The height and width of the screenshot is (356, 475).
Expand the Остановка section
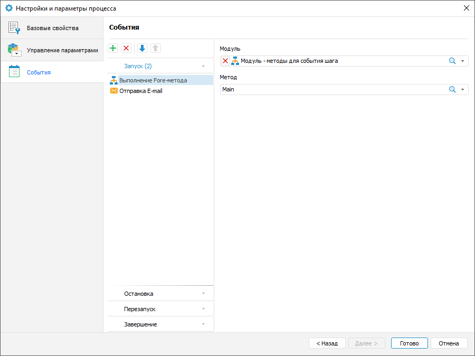[x=203, y=293]
